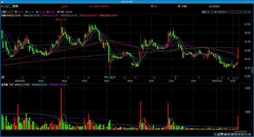Click the chart settings window icon
This screenshot has height=137, width=254.
(222, 134)
